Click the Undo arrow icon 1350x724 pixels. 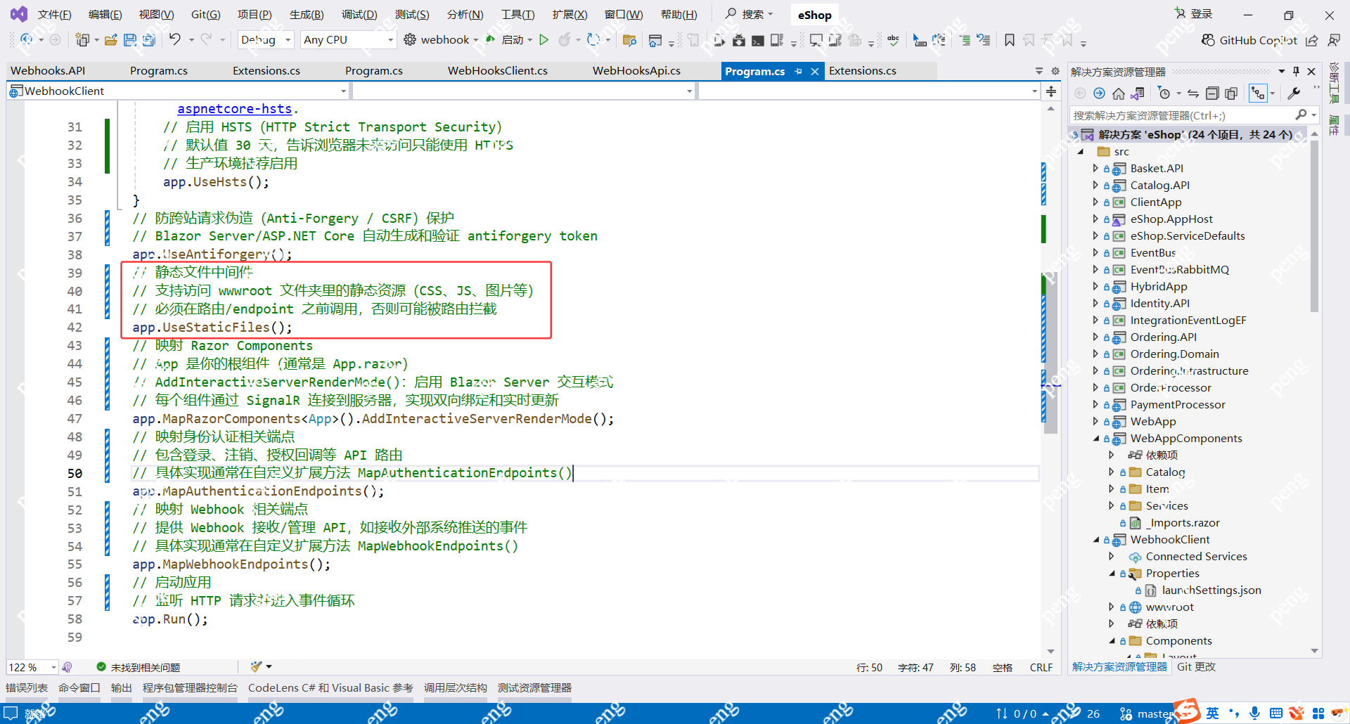[175, 39]
